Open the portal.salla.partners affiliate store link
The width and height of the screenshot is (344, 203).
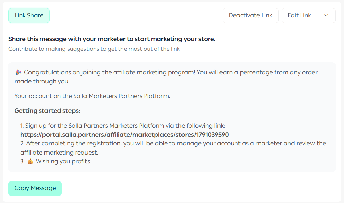124,135
